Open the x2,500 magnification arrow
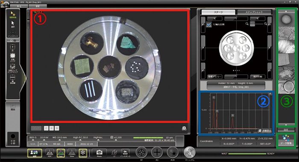This screenshot has width=299, height=162. (116, 140)
